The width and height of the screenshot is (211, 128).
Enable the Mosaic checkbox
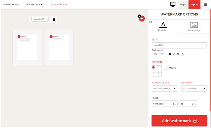166,68
